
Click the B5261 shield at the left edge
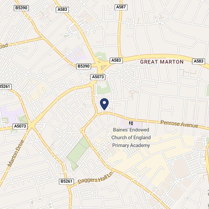(x=5, y=87)
